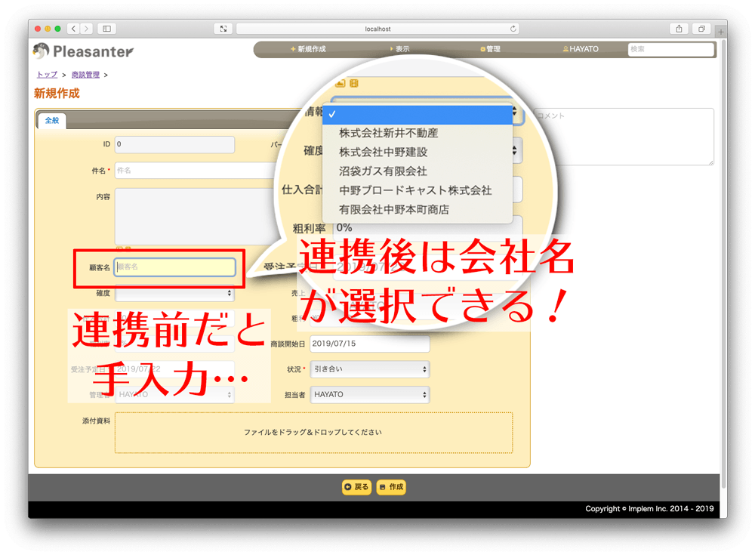The width and height of the screenshot is (755, 555).
Task: Click the コメント text area
Action: coord(624,137)
